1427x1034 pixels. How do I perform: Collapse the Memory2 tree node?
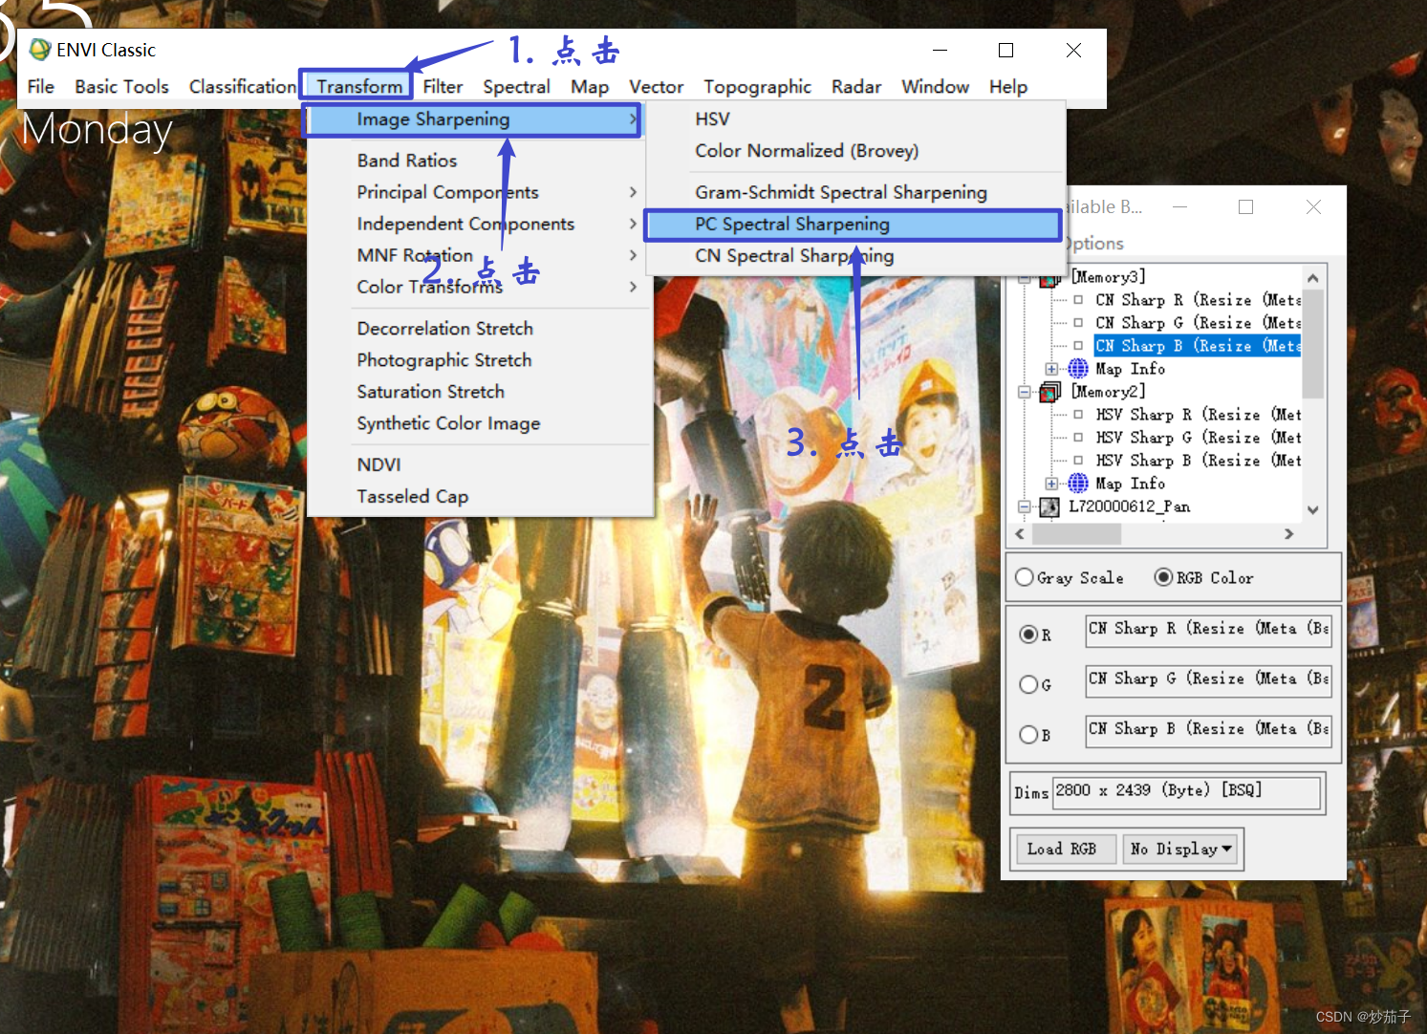[x=1025, y=392]
